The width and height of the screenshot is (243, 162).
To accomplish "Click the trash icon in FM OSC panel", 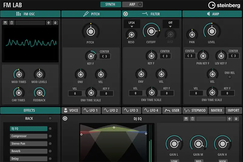I will [x=11, y=23].
